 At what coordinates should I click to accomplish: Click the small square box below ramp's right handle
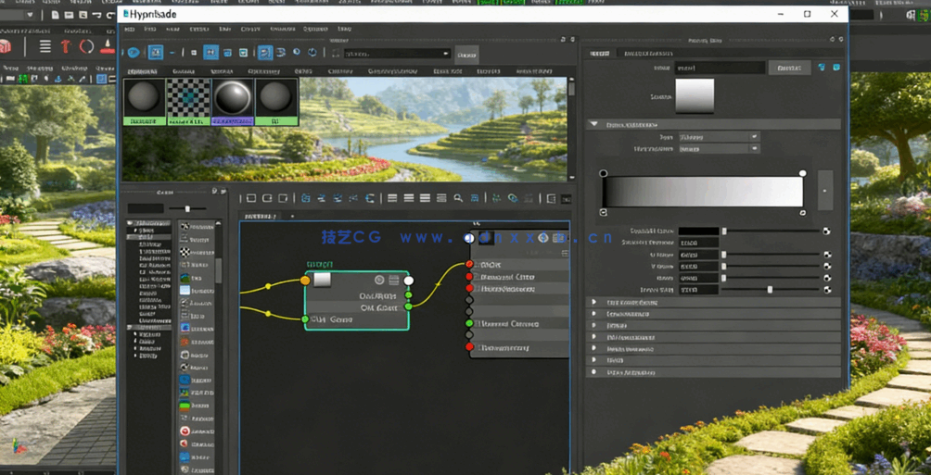[803, 213]
